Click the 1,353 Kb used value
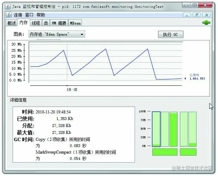The width and height of the screenshot is (218, 176). (65, 119)
